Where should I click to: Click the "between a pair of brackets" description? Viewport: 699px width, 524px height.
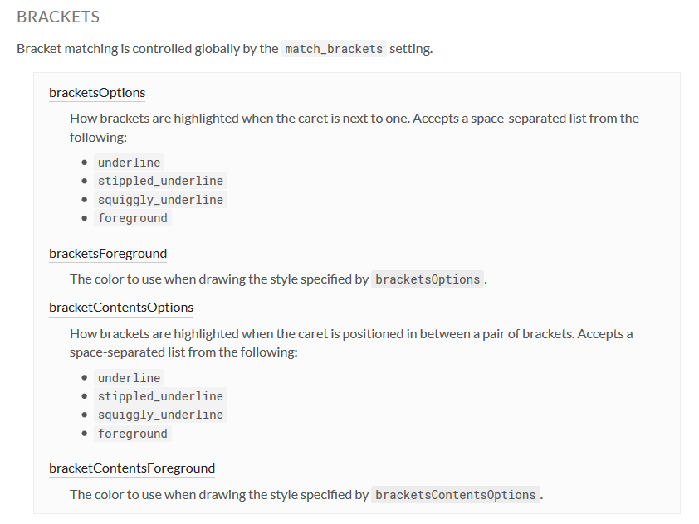pyautogui.click(x=350, y=334)
